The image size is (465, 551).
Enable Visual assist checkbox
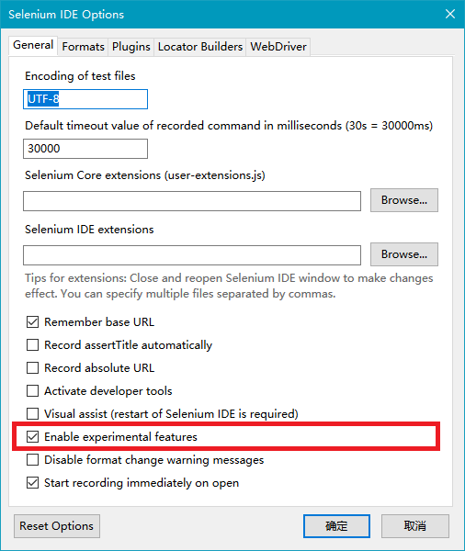pyautogui.click(x=33, y=413)
